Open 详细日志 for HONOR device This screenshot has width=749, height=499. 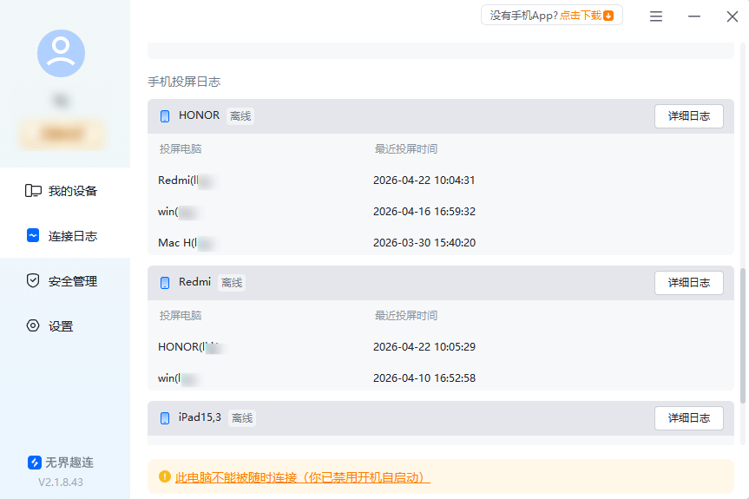(x=688, y=116)
